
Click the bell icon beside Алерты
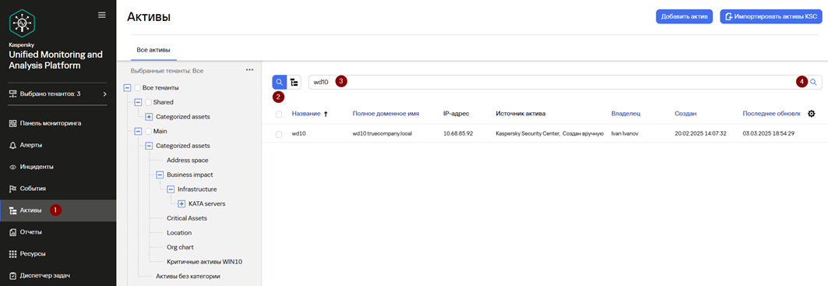click(x=13, y=145)
